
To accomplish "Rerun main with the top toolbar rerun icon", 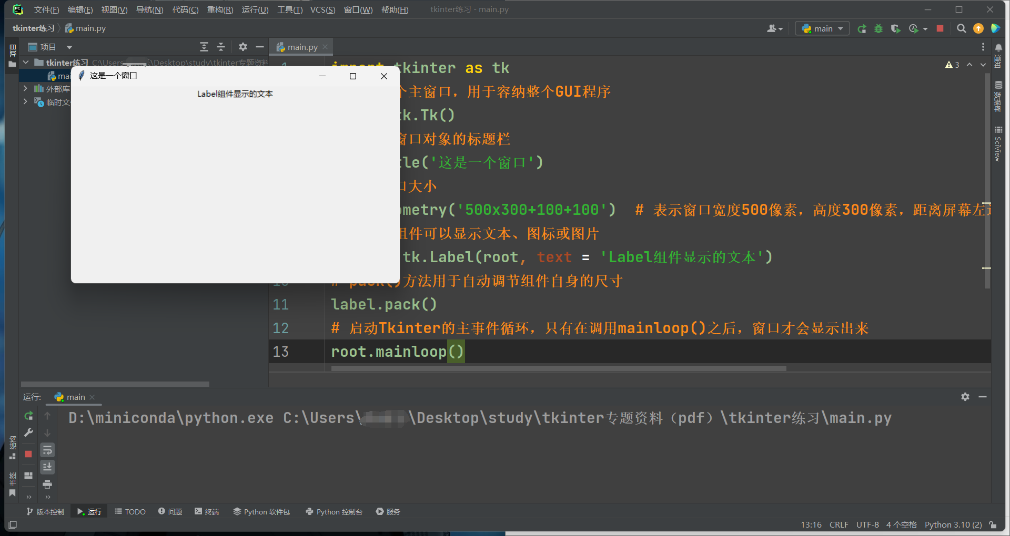I will (862, 29).
